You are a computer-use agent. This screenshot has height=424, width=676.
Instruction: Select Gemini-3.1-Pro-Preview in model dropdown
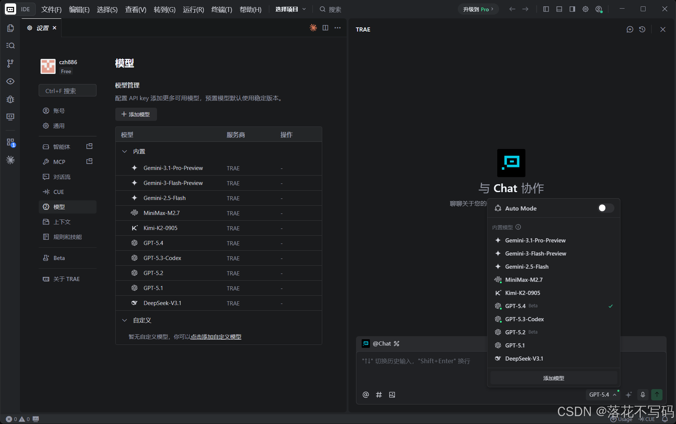[x=554, y=240]
